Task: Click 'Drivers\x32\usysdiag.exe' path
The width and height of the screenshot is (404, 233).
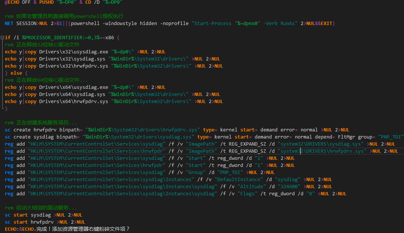Action: pos(74,52)
